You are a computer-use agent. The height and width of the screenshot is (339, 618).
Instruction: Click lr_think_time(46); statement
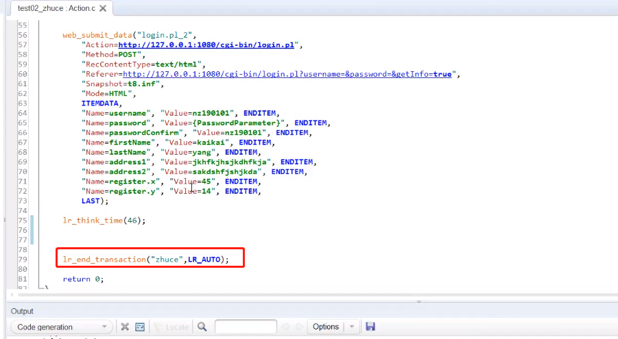point(104,221)
